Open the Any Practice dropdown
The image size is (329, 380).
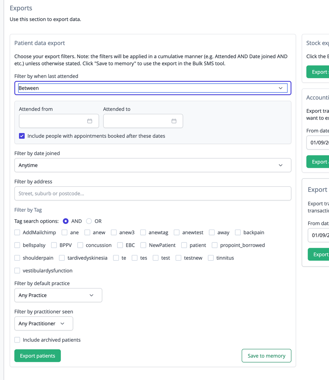pos(58,295)
